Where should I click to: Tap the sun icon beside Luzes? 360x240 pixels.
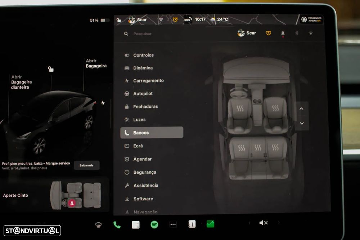[x=127, y=120]
